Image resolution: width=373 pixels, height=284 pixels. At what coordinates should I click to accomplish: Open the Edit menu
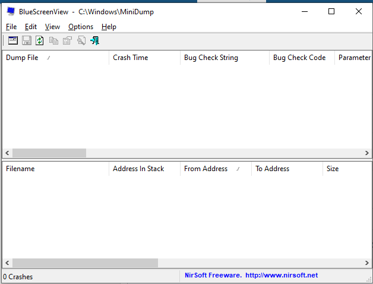31,27
